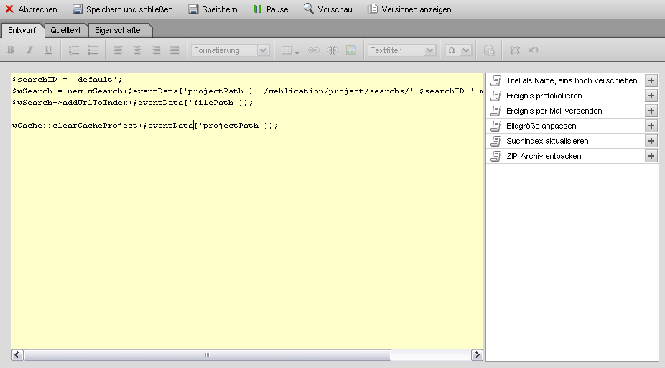Toggle italic formatting icon
Screen dimensions: 665x368
[x=29, y=50]
